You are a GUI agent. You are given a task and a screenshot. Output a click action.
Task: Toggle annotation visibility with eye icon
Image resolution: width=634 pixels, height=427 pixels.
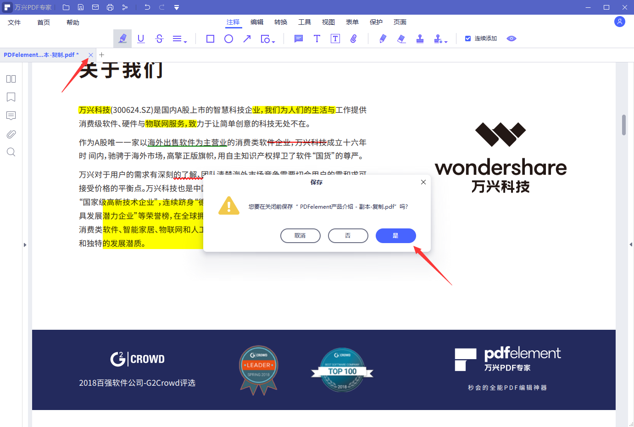pyautogui.click(x=511, y=39)
